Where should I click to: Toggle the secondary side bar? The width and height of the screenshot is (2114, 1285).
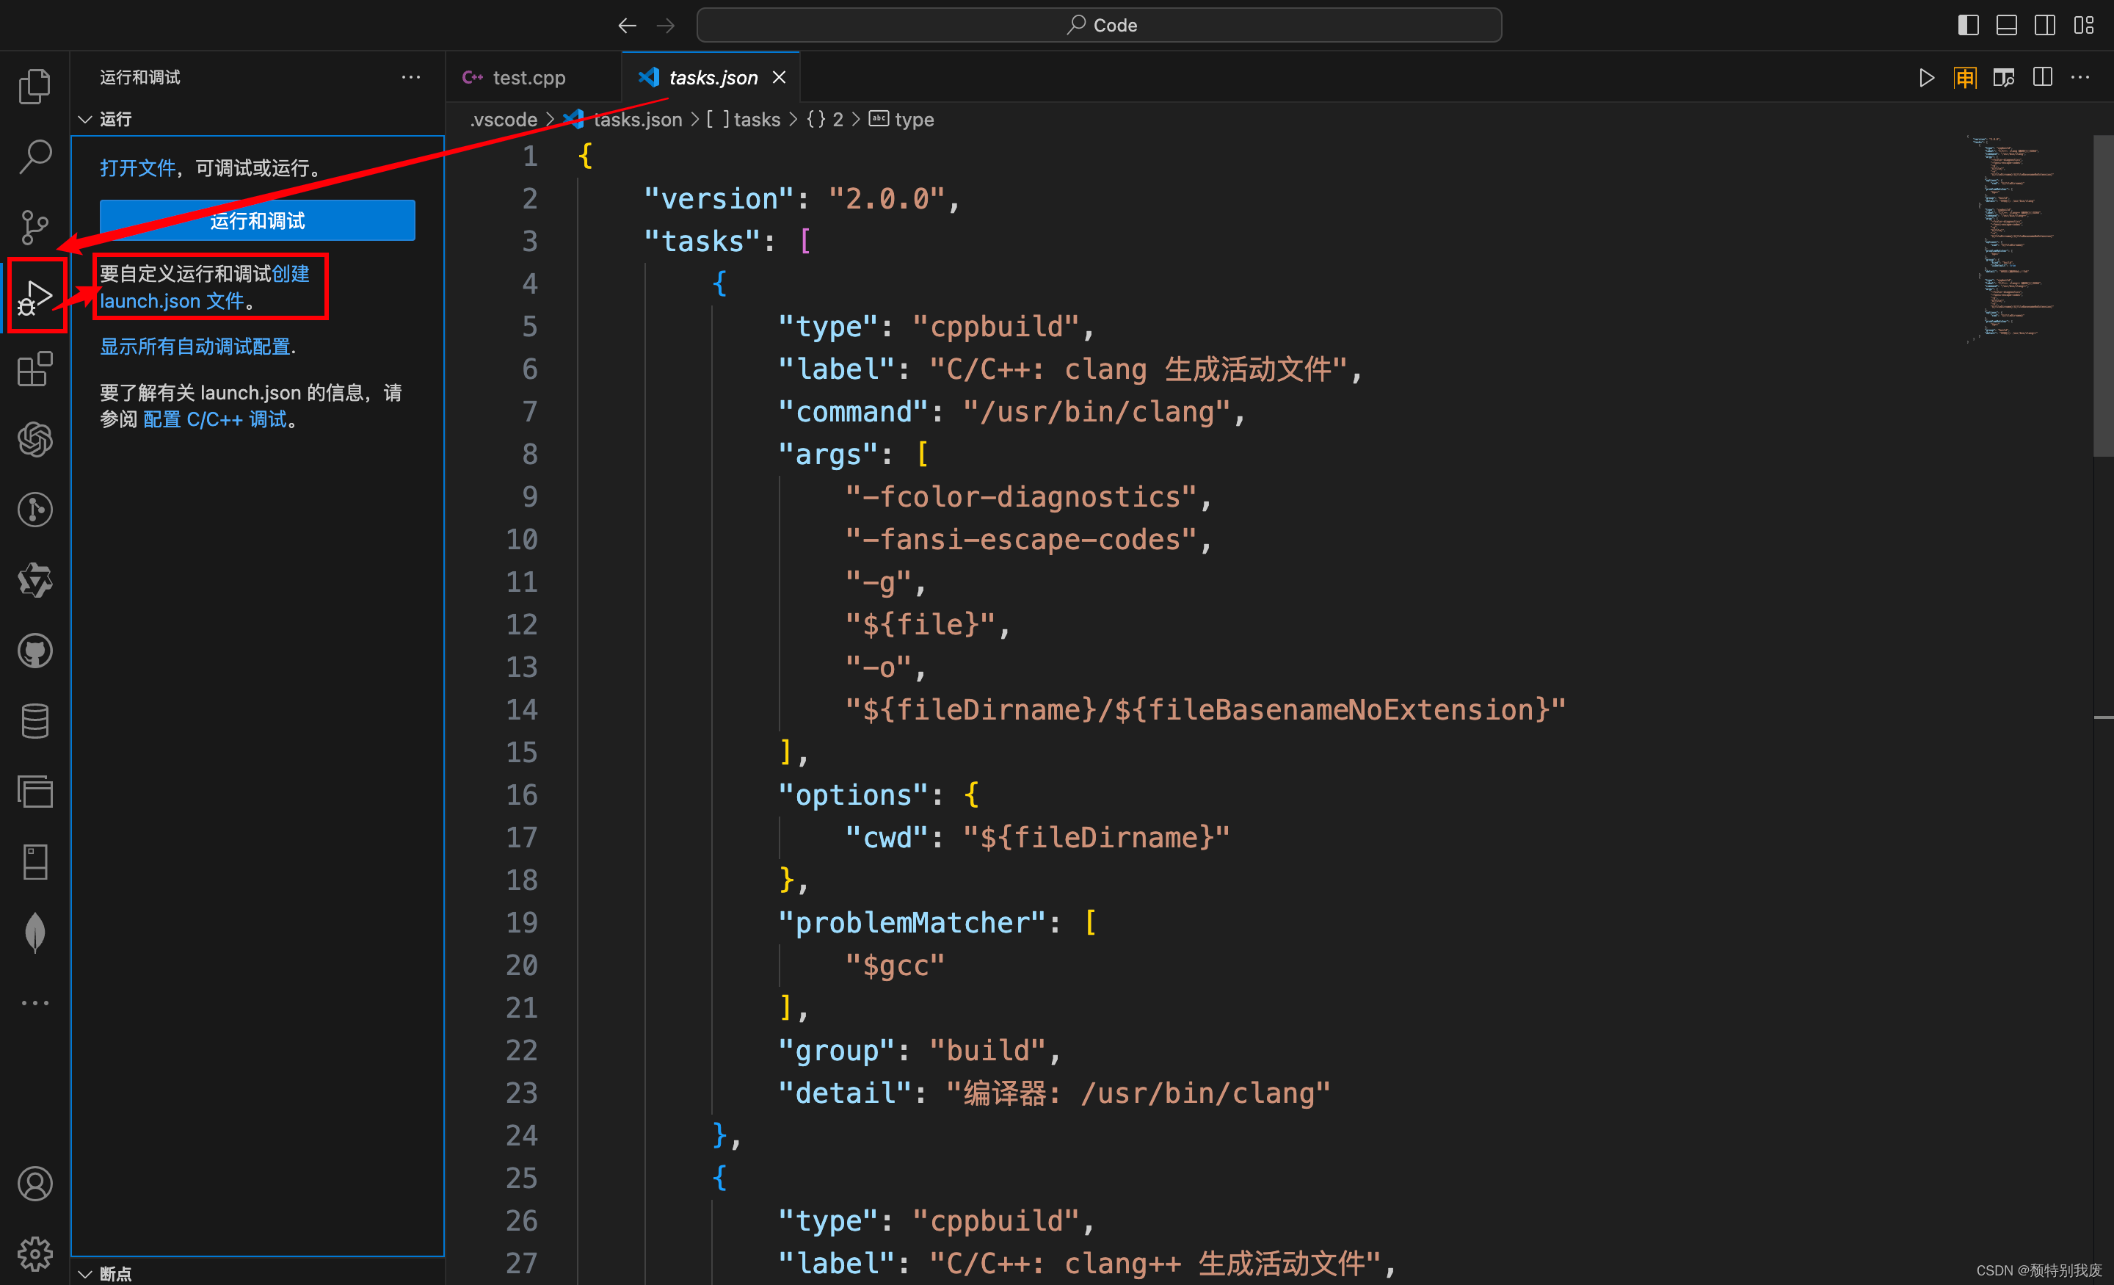(2045, 25)
